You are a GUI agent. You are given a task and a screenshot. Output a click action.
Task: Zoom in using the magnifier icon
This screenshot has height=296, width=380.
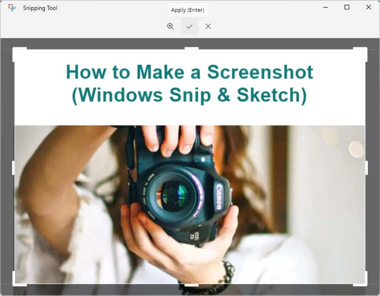point(171,26)
